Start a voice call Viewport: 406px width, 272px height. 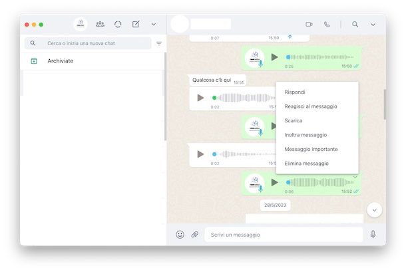(x=327, y=25)
